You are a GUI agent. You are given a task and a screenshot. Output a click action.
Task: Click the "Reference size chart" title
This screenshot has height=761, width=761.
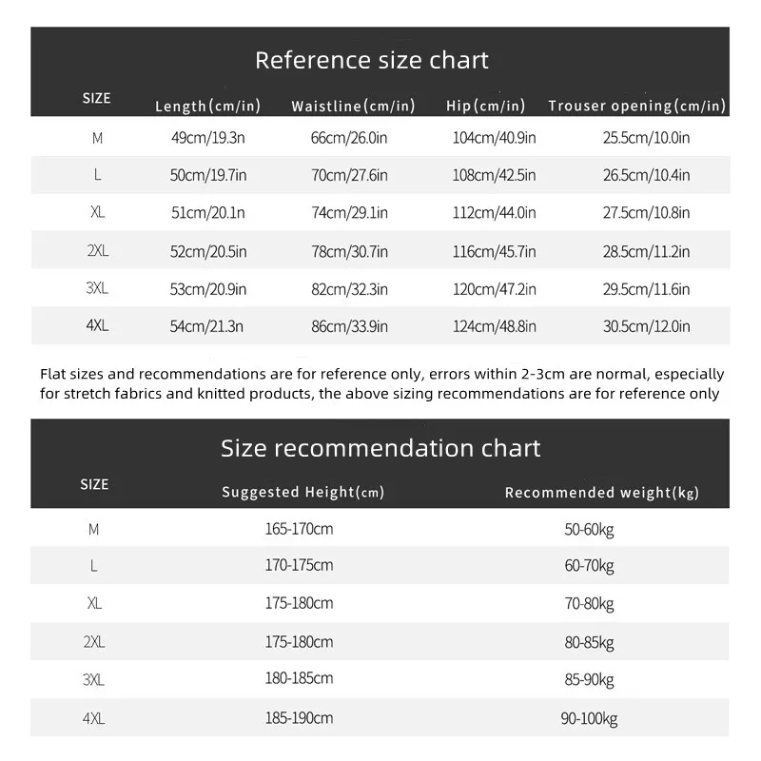coord(371,61)
